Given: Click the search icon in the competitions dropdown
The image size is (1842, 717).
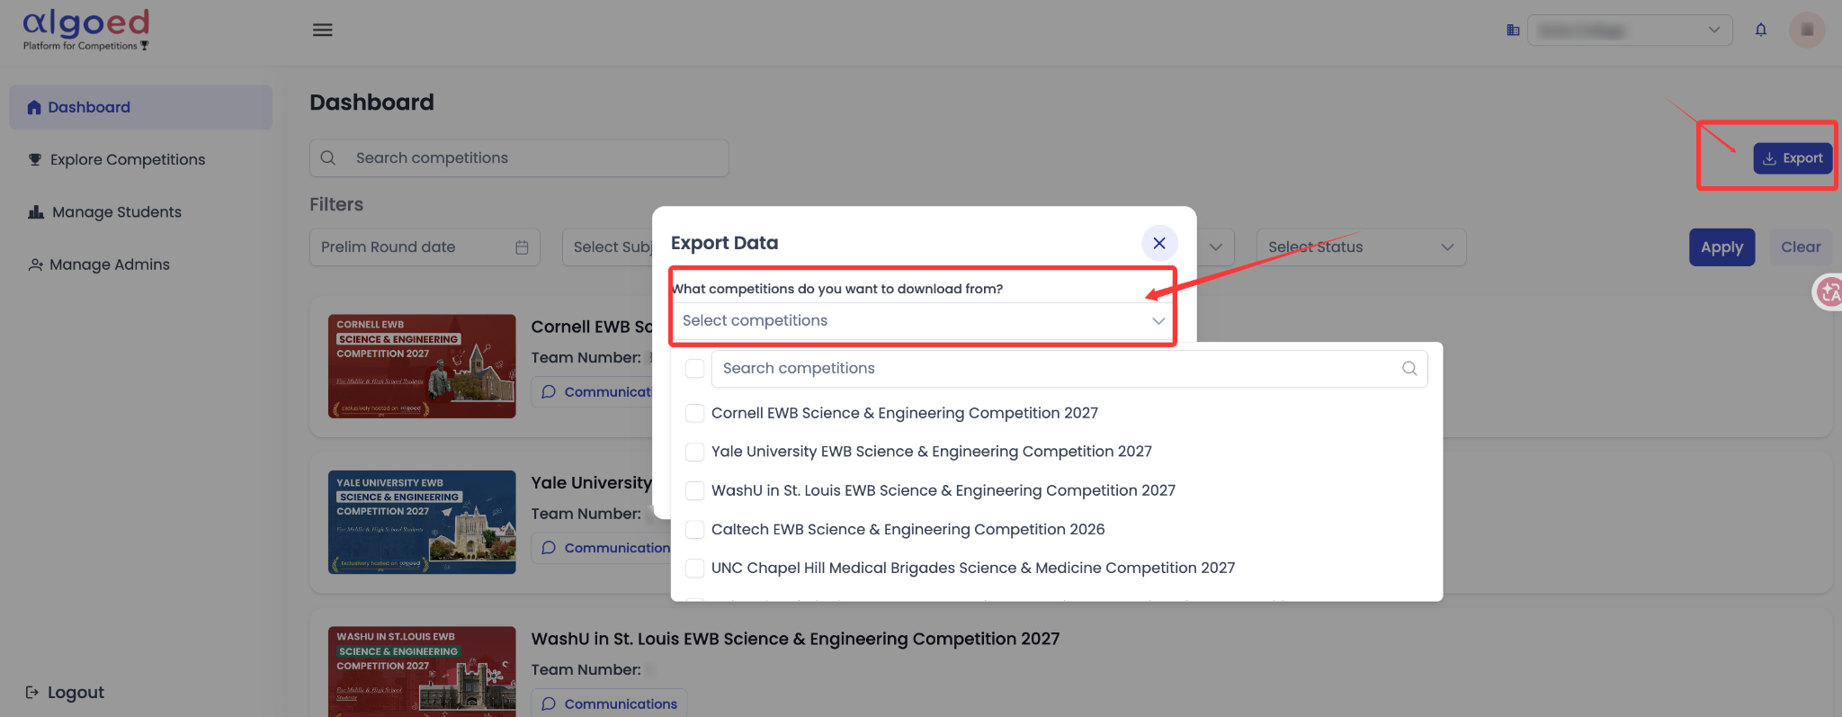Looking at the screenshot, I should coord(1409,368).
